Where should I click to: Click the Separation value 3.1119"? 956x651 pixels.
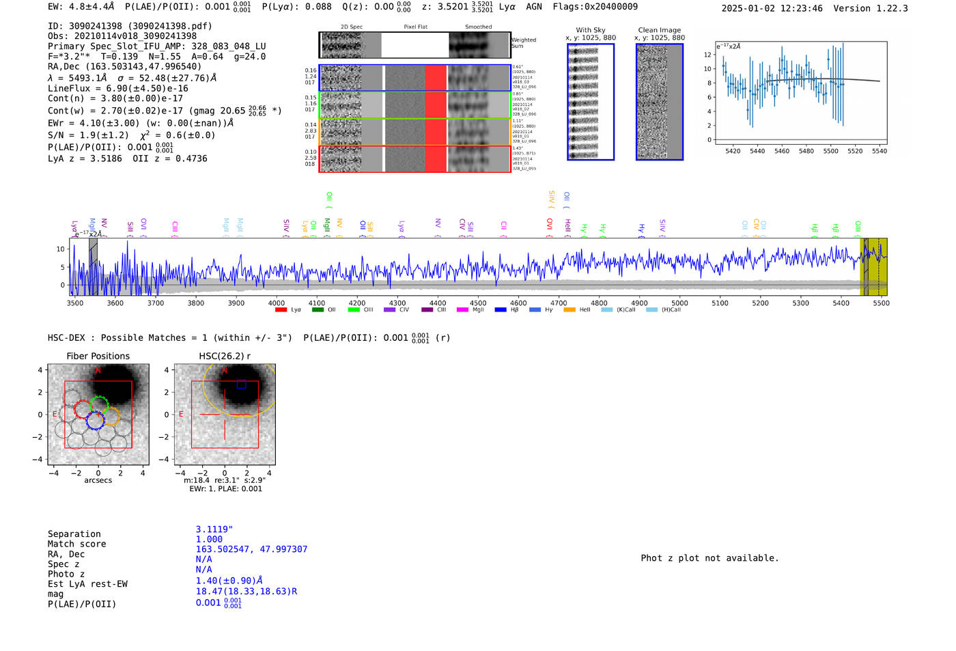click(x=214, y=529)
